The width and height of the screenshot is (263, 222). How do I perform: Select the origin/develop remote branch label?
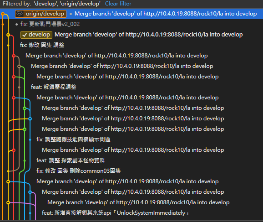click(x=41, y=14)
